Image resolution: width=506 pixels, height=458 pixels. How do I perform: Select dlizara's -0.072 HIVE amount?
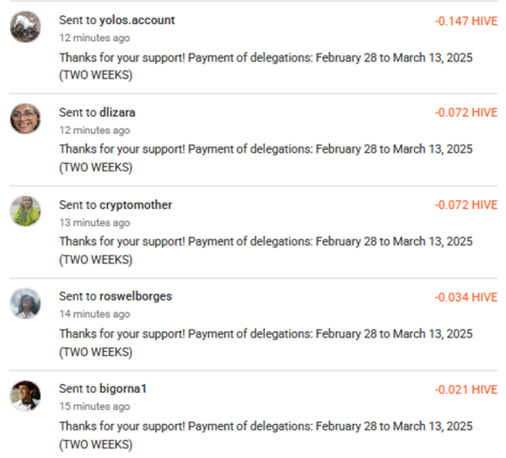(x=466, y=112)
